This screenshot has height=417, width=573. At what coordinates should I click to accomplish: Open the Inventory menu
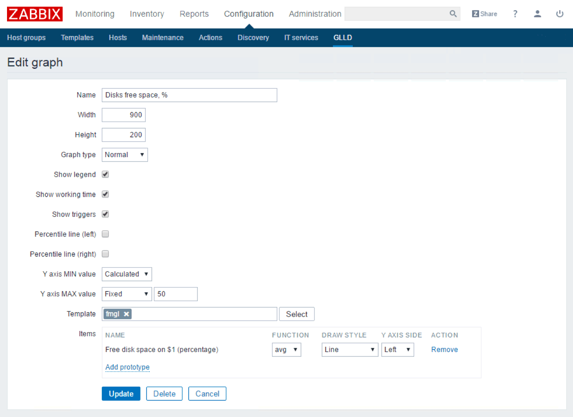coord(147,14)
